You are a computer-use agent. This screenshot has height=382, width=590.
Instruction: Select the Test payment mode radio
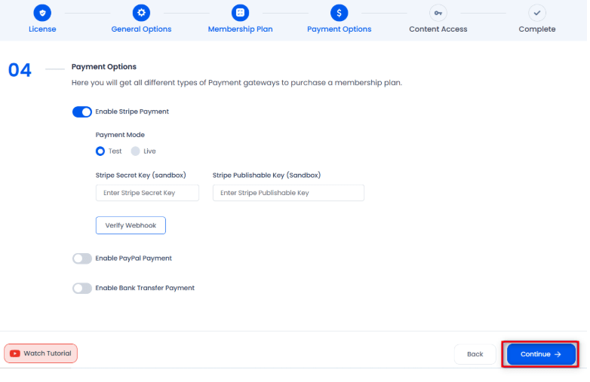pyautogui.click(x=100, y=151)
